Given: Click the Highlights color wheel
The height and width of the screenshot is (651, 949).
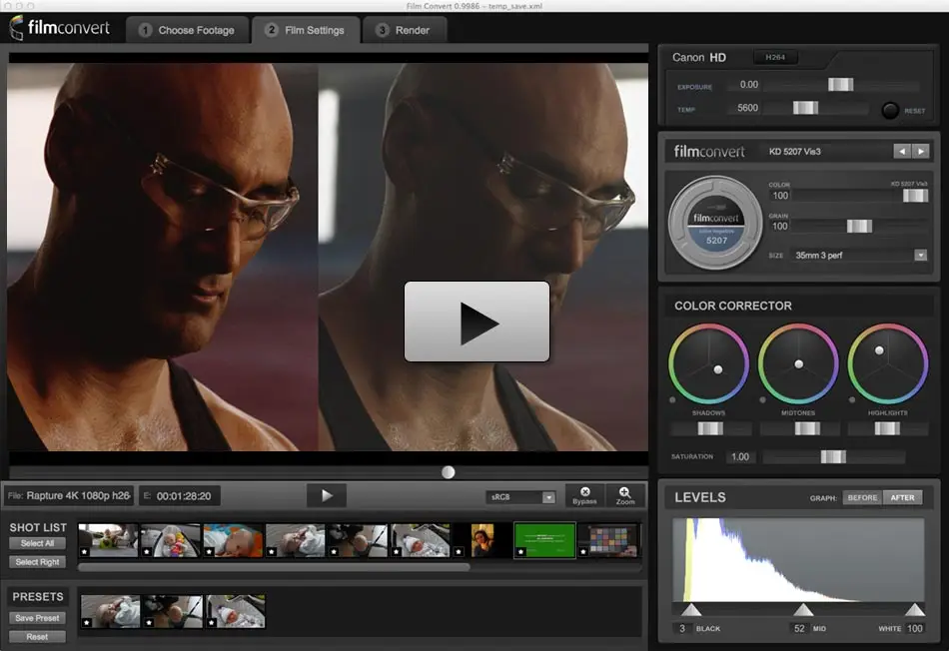Looking at the screenshot, I should click(888, 363).
